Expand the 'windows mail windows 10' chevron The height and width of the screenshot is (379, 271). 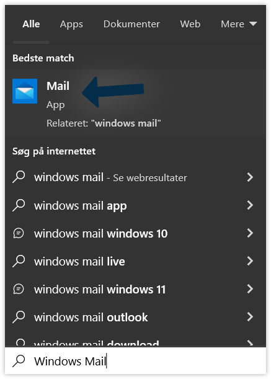pos(250,233)
